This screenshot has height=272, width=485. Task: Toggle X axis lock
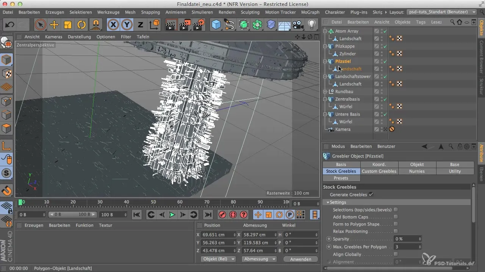coord(113,25)
